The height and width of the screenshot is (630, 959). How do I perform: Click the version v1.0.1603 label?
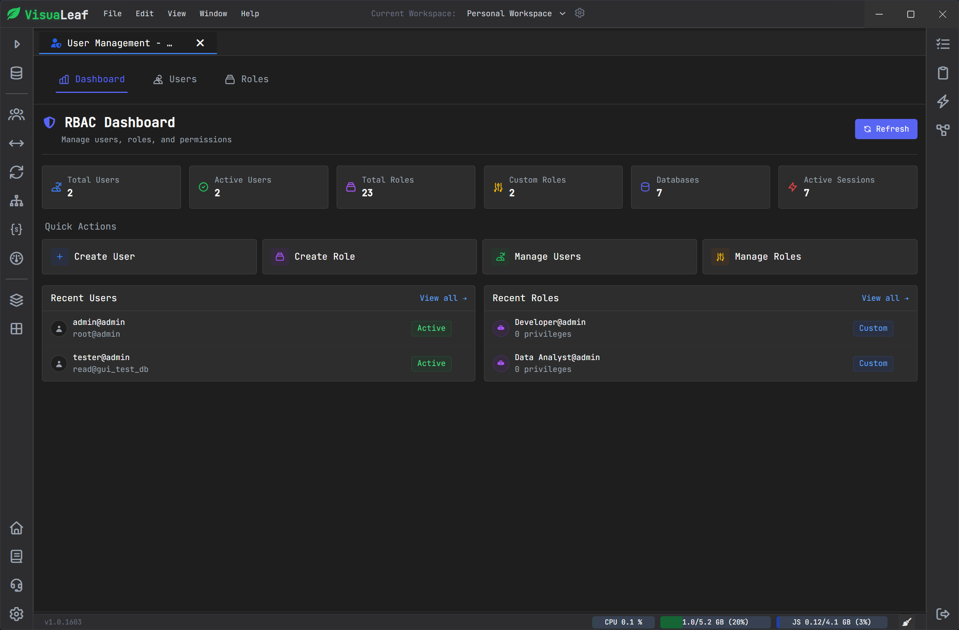pyautogui.click(x=63, y=622)
